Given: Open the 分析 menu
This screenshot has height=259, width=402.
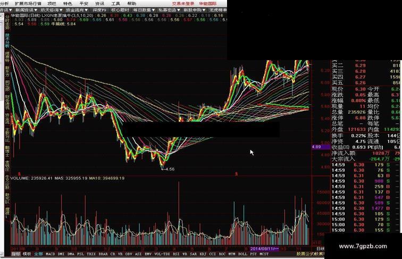Looking at the screenshot, I should click(4, 4).
